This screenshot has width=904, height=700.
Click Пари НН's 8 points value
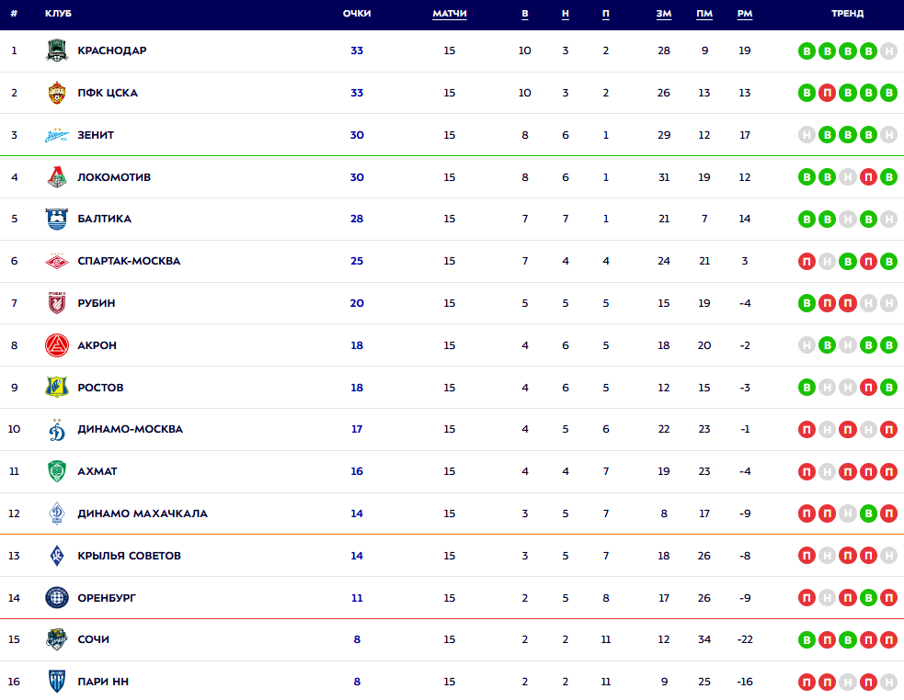point(357,682)
